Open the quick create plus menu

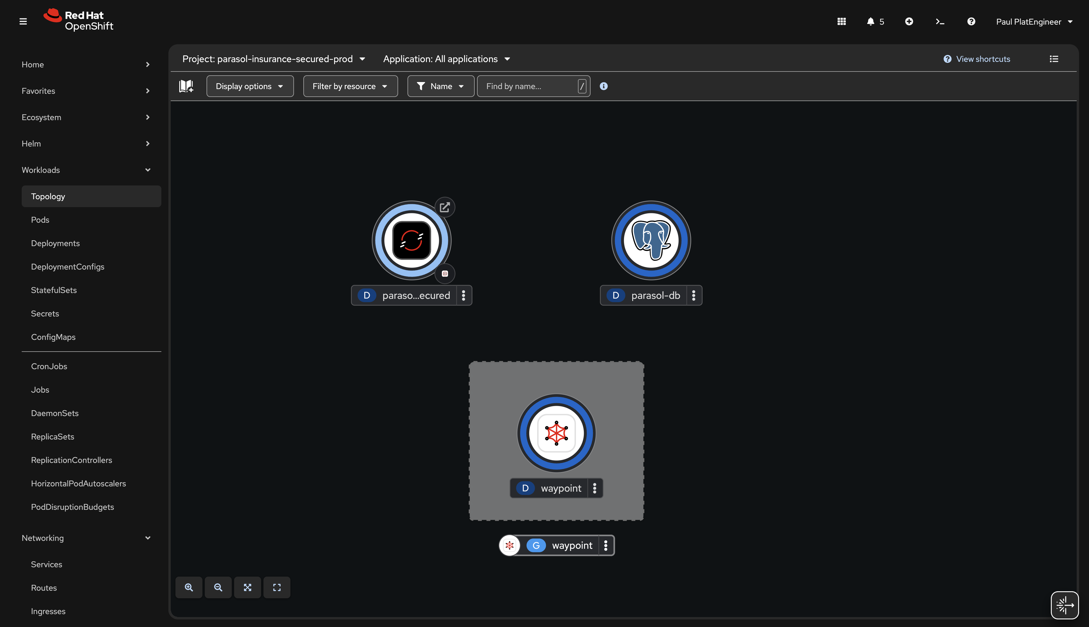click(909, 21)
